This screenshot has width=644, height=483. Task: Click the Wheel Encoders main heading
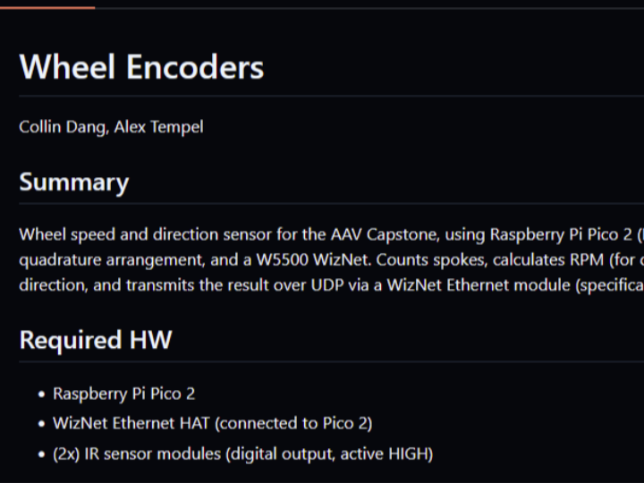[x=141, y=67]
